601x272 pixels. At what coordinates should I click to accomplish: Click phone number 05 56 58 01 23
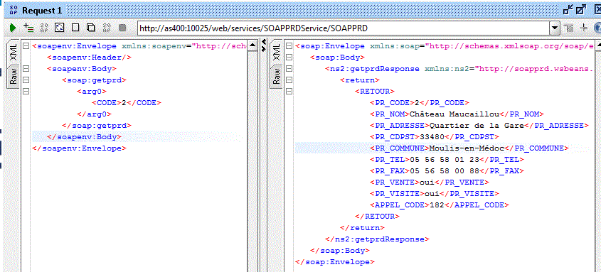click(x=445, y=160)
